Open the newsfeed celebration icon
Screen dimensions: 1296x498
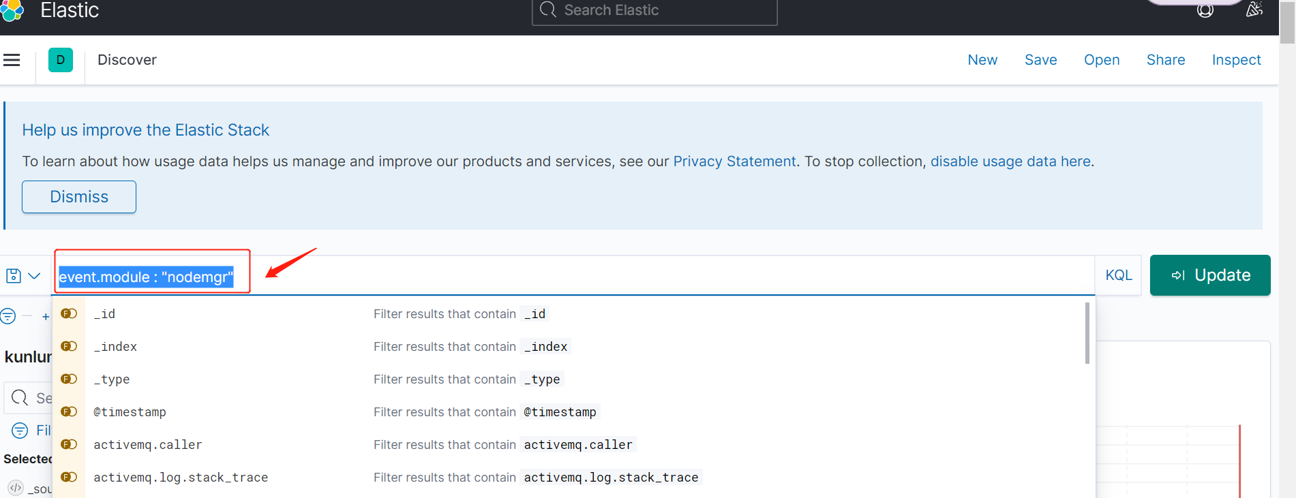point(1254,9)
